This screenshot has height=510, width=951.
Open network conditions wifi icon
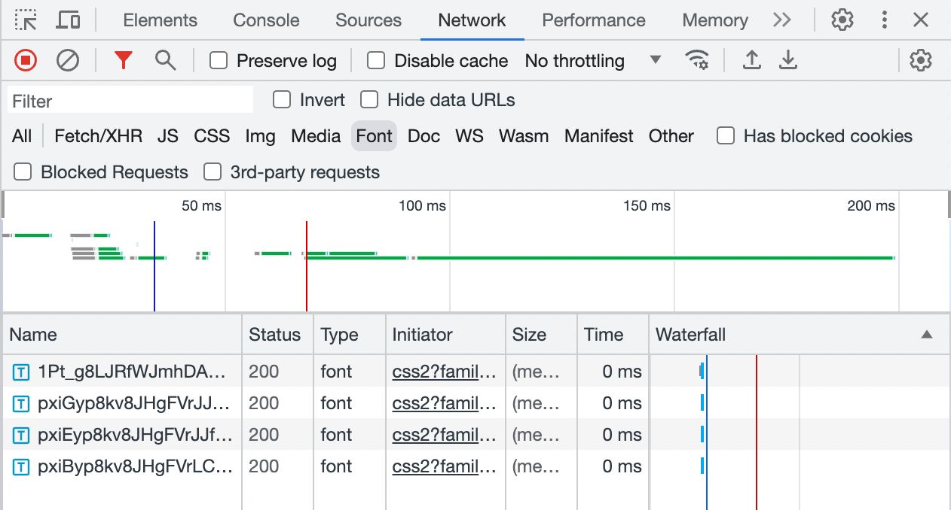(697, 60)
